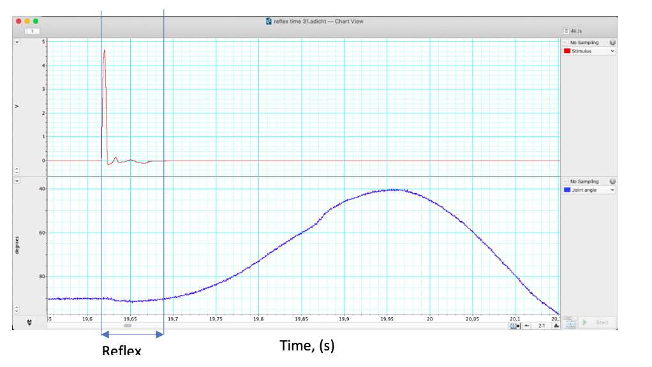This screenshot has height=367, width=652.
Task: Maximize the window with the green button
Action: pos(36,21)
